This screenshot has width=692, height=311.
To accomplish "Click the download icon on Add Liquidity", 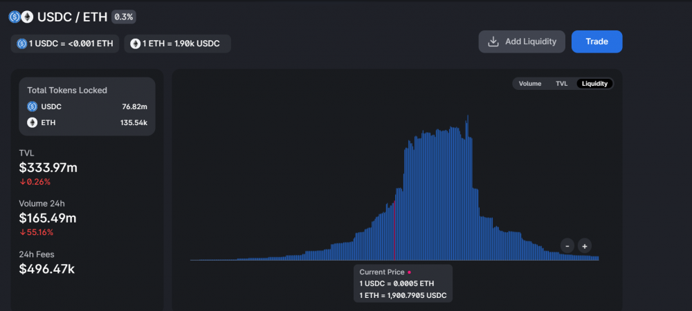I will click(493, 42).
